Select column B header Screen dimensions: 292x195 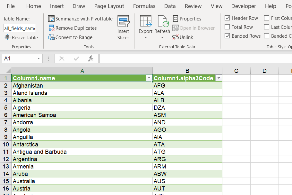(x=187, y=71)
